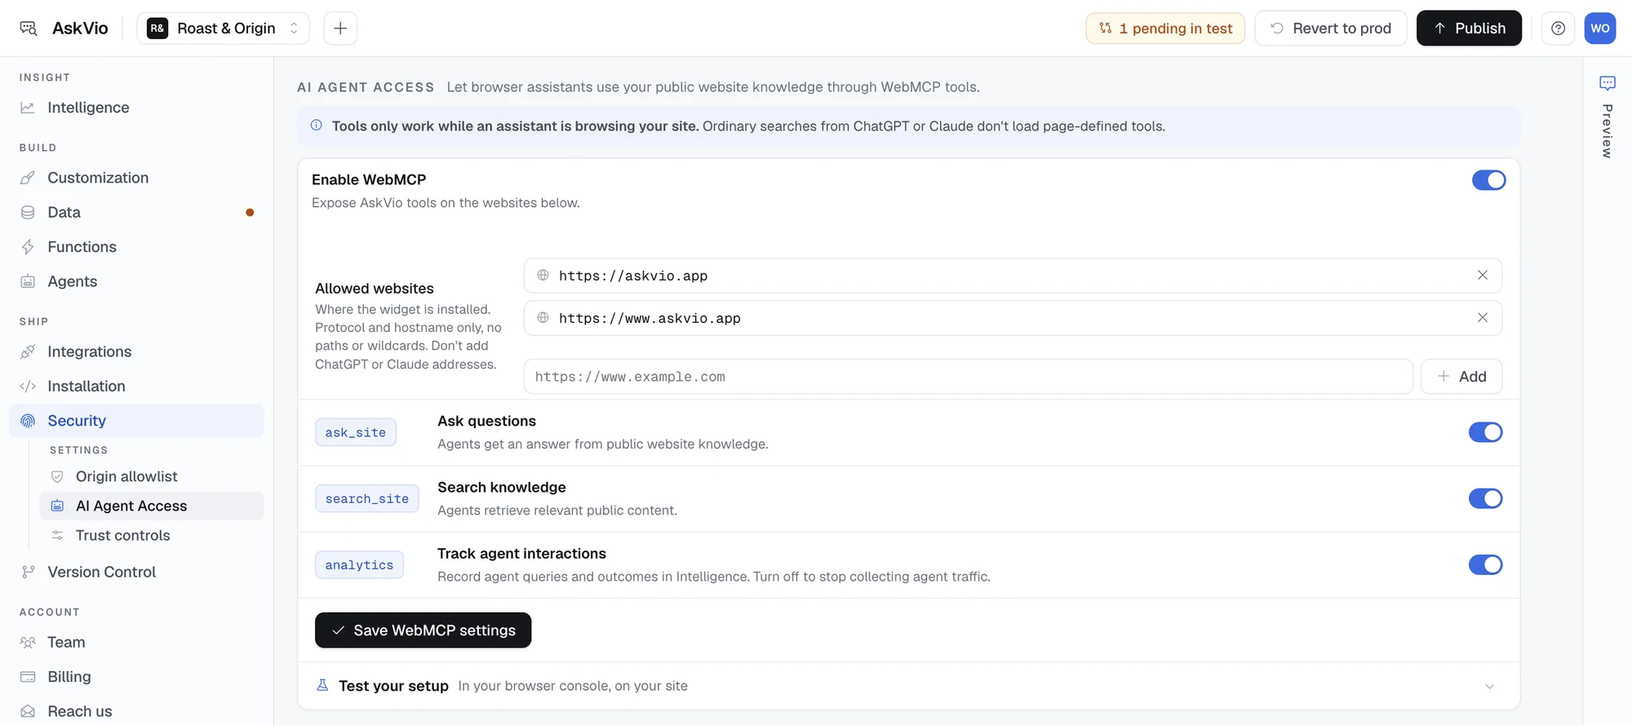Open the Preview panel chat icon
Image resolution: width=1632 pixels, height=725 pixels.
(x=1607, y=83)
